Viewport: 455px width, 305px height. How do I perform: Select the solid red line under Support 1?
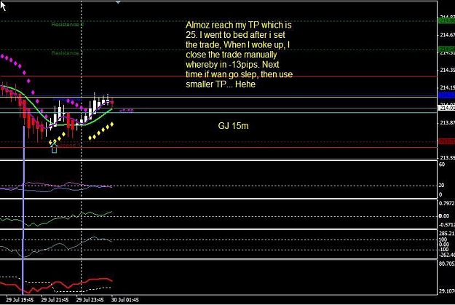(x=218, y=148)
